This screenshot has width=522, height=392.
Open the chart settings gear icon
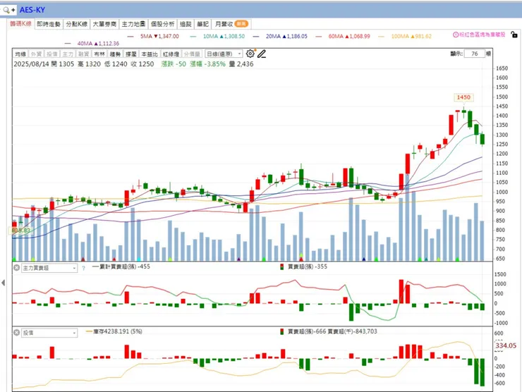[x=250, y=54]
